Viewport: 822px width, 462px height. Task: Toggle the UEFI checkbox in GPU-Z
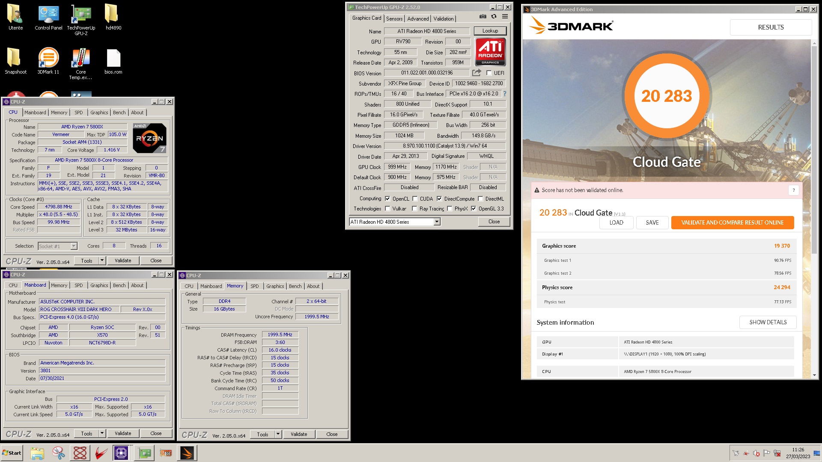click(x=489, y=73)
